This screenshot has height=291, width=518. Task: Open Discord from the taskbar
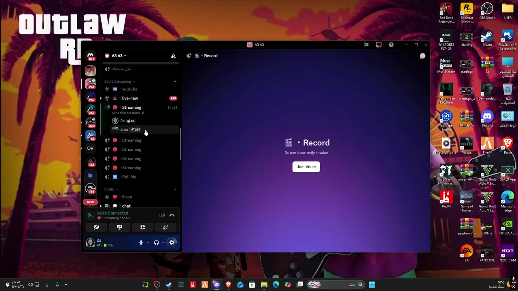(217, 285)
